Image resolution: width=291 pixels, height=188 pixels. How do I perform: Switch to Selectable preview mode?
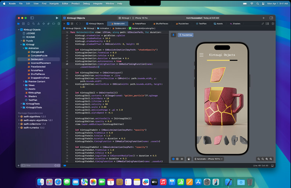(x=178, y=159)
